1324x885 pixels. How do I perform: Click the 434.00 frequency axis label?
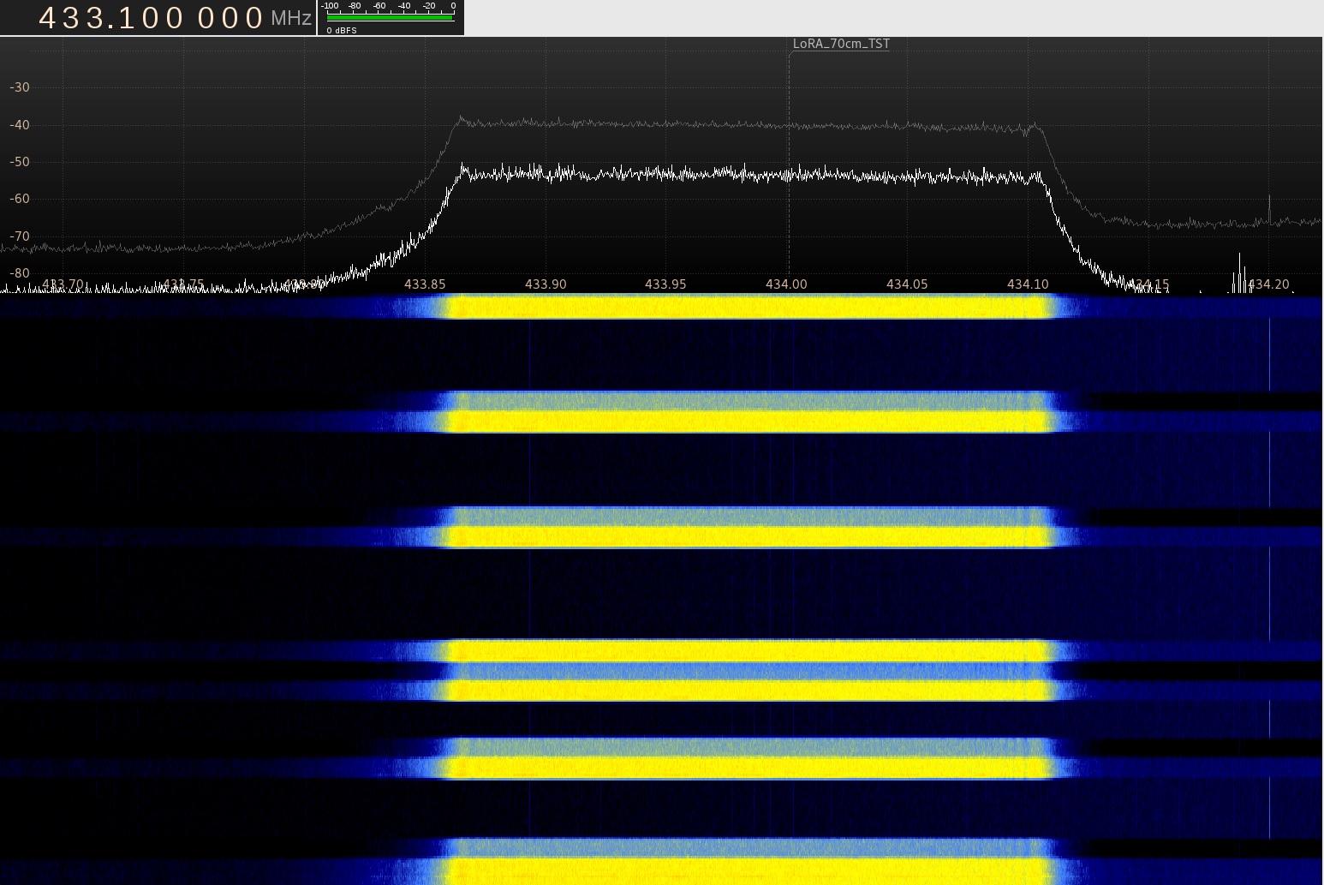click(x=786, y=284)
